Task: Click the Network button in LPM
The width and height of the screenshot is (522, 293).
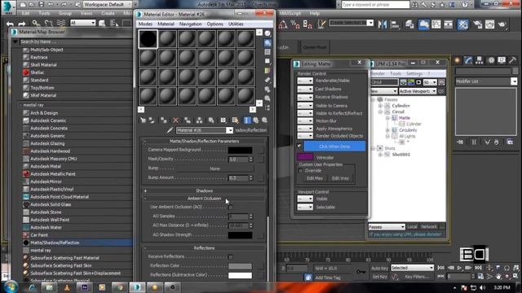Action: 429,226
